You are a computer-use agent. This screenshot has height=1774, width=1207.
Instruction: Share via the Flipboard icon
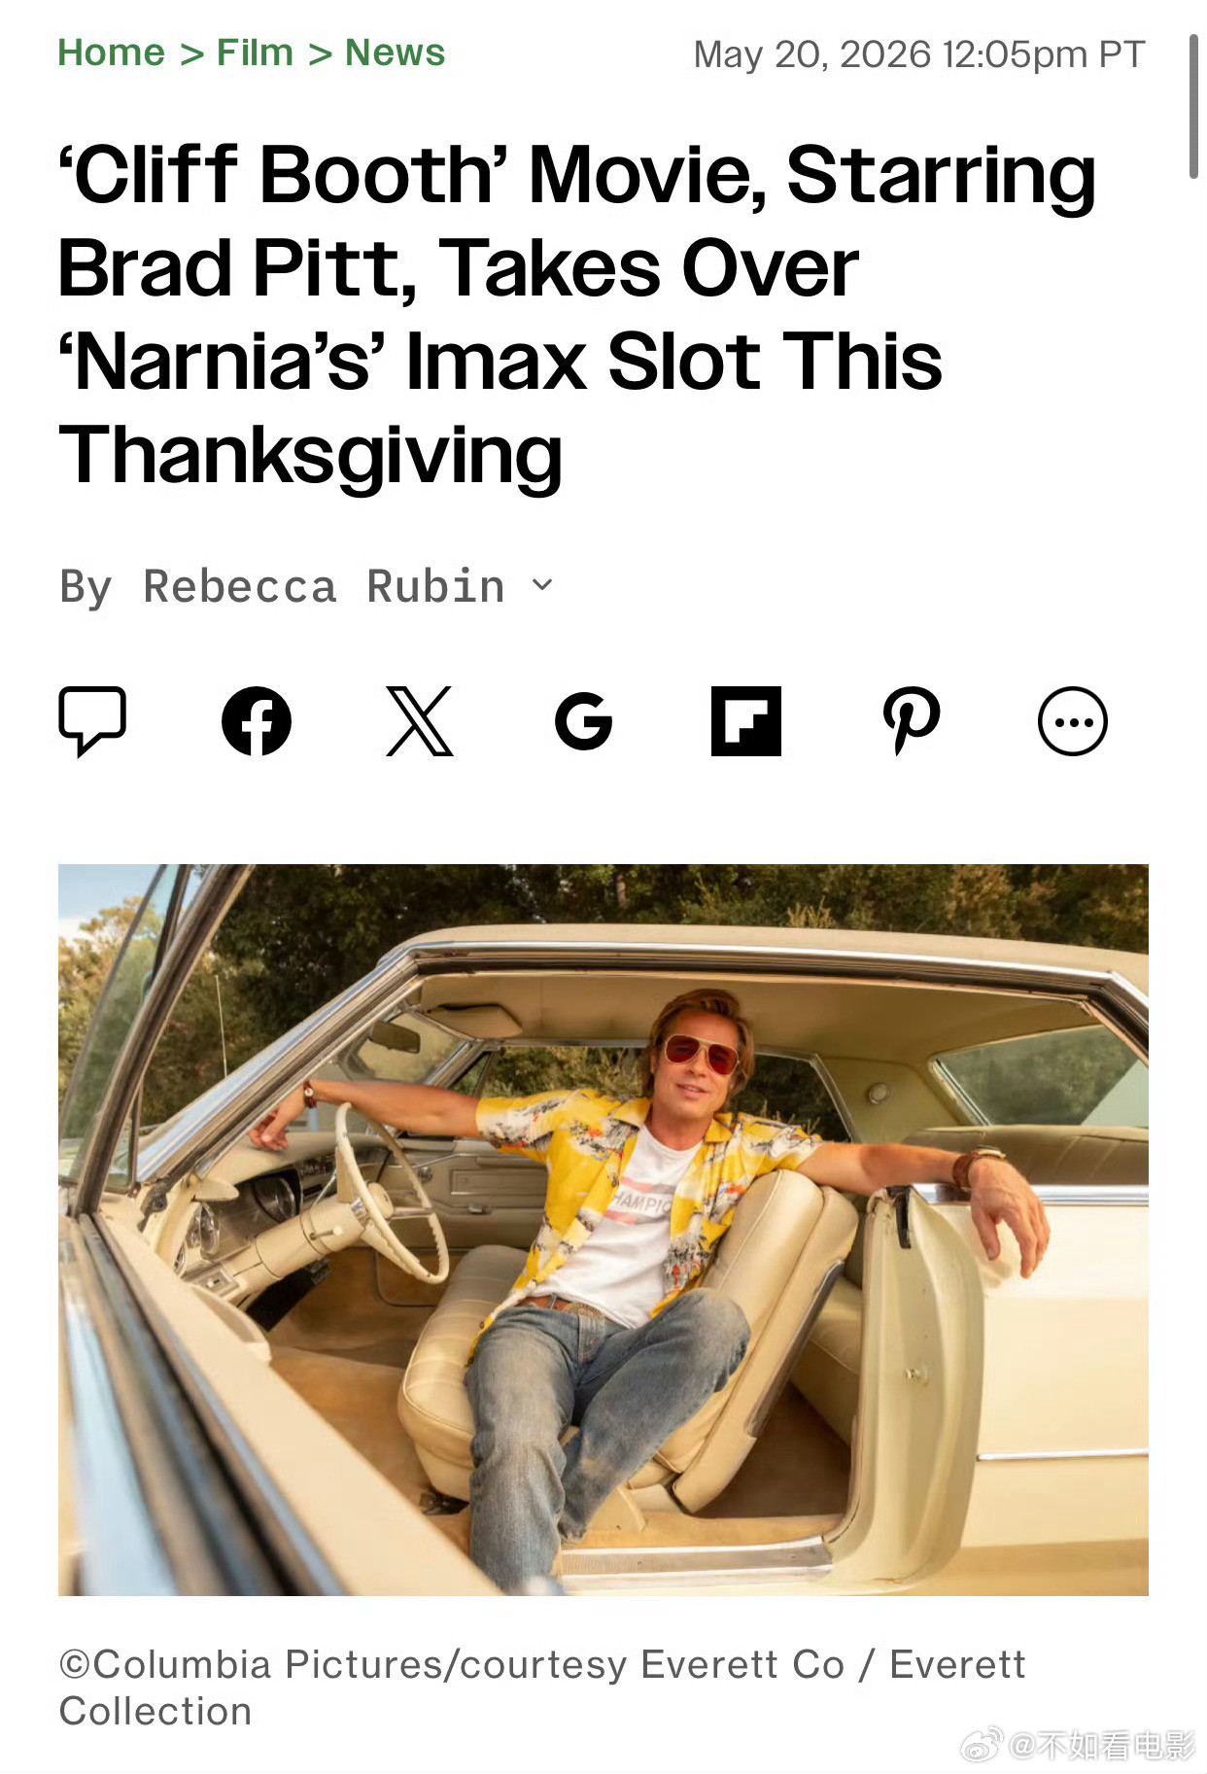(x=746, y=721)
